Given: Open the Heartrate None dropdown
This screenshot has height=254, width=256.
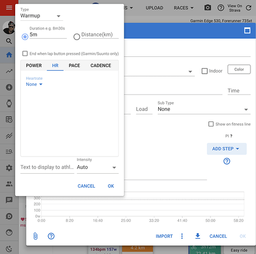Looking at the screenshot, I should 34,84.
